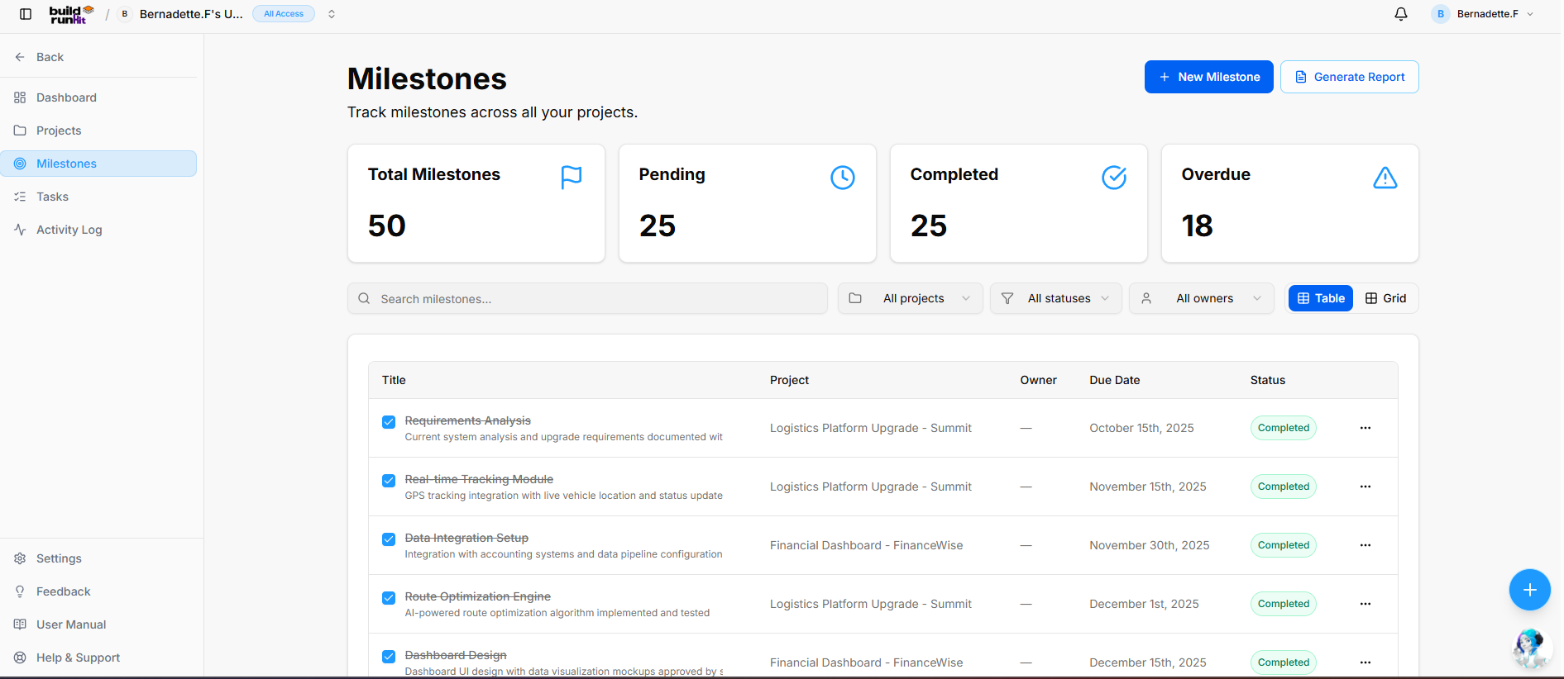Open row actions for Real-time Tracking Module
Viewport: 1564px width, 679px height.
click(x=1366, y=487)
